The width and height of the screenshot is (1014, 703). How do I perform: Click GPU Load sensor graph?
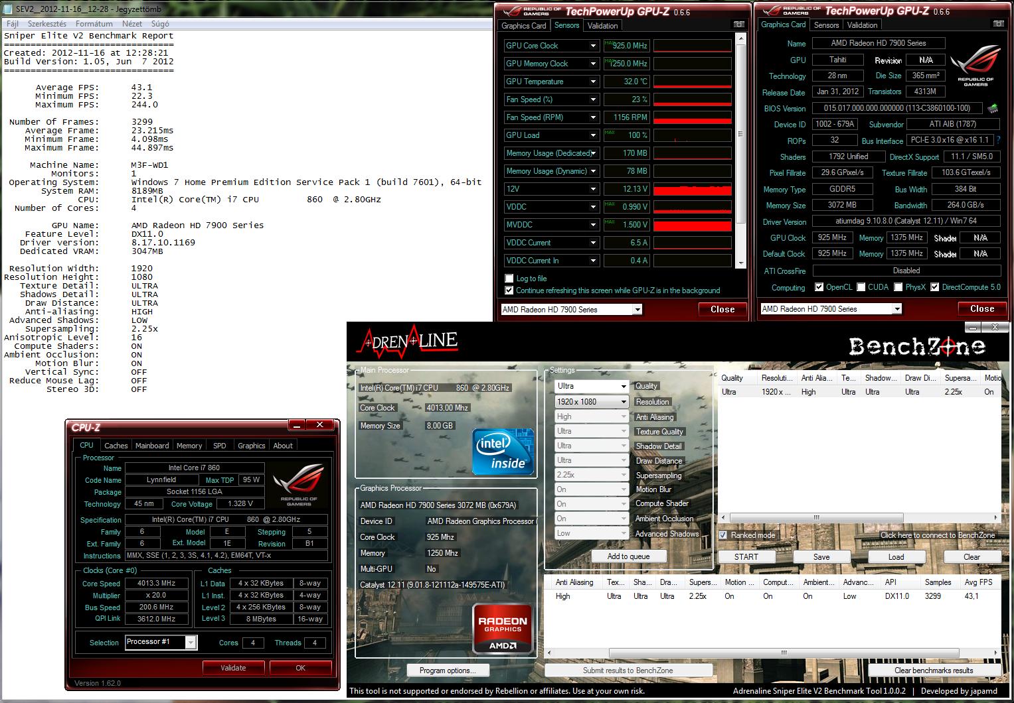pos(693,135)
